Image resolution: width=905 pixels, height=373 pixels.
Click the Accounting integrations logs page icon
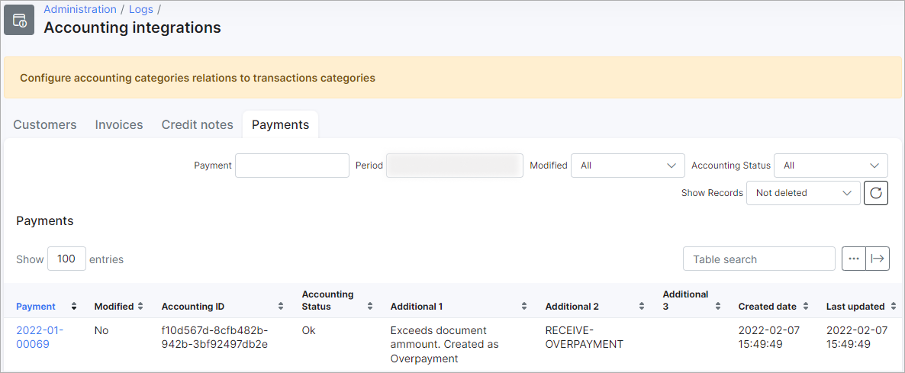[19, 20]
